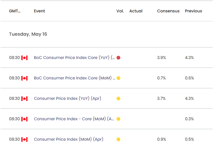Click the Vol. column header

pos(120,11)
